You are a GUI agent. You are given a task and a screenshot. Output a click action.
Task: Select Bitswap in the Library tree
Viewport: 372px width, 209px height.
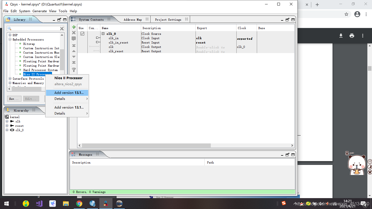[29, 44]
